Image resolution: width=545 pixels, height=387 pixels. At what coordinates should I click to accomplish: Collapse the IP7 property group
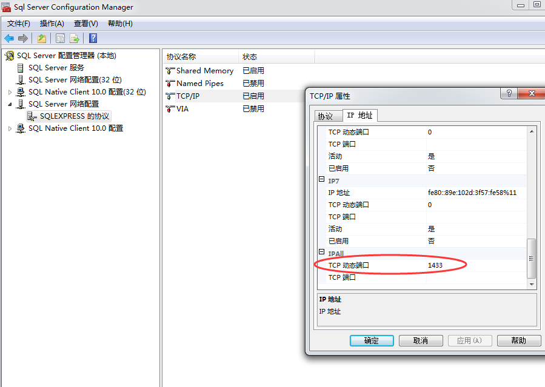(x=321, y=179)
